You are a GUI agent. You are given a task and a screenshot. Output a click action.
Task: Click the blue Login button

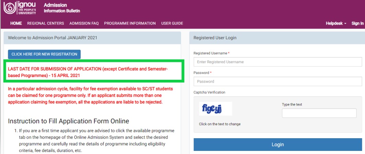278,144
